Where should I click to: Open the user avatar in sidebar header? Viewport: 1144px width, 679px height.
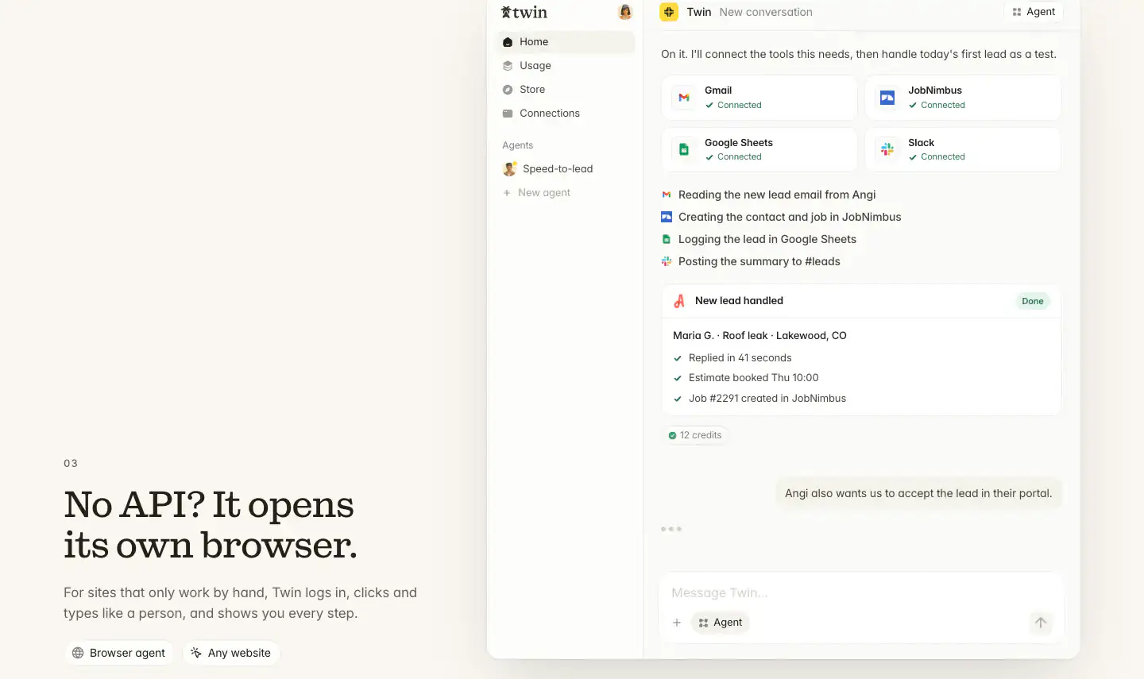[625, 12]
